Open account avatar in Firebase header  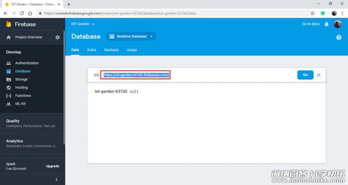coord(338,24)
